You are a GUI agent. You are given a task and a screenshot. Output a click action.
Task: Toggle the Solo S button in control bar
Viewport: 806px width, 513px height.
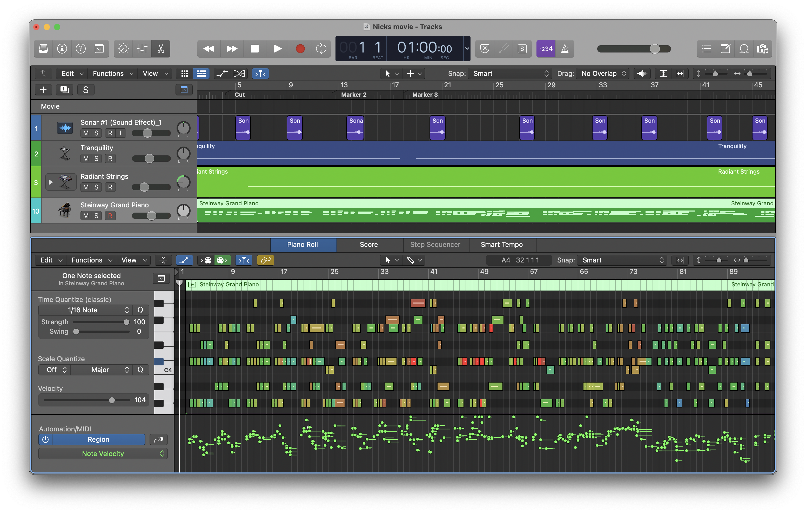(522, 49)
